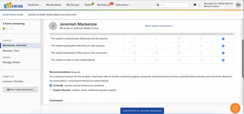Click the search magnifier icon

tap(158, 5)
